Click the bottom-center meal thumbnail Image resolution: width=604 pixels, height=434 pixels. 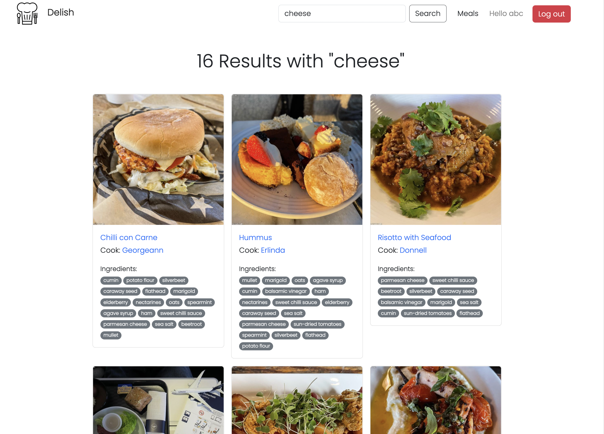tap(297, 400)
